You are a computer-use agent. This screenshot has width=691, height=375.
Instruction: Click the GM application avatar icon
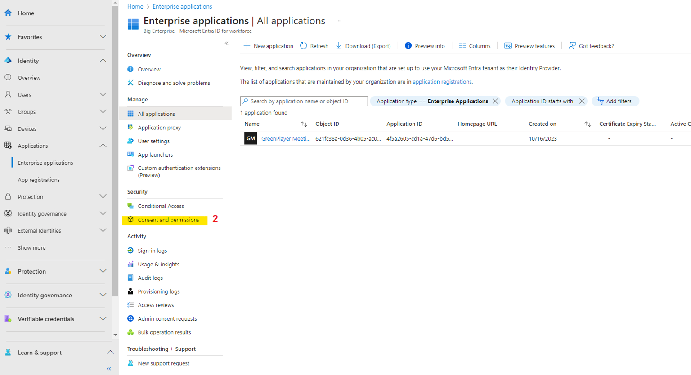pyautogui.click(x=251, y=138)
